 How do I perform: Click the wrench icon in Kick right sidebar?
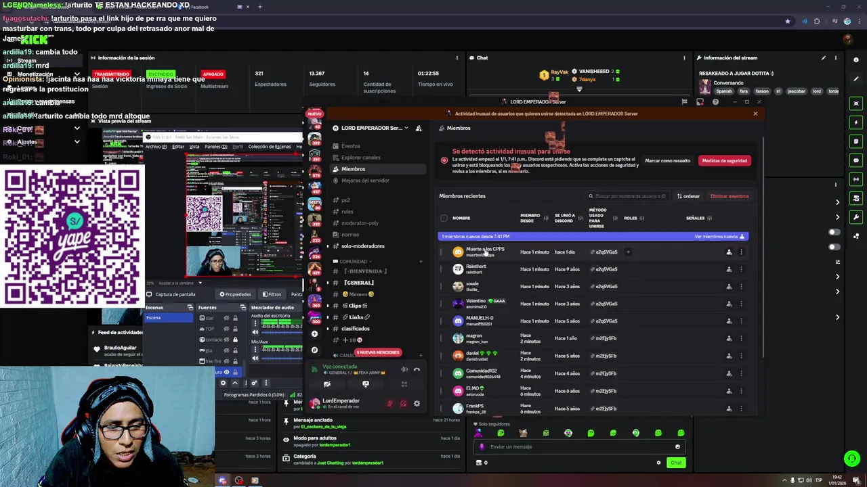click(857, 217)
